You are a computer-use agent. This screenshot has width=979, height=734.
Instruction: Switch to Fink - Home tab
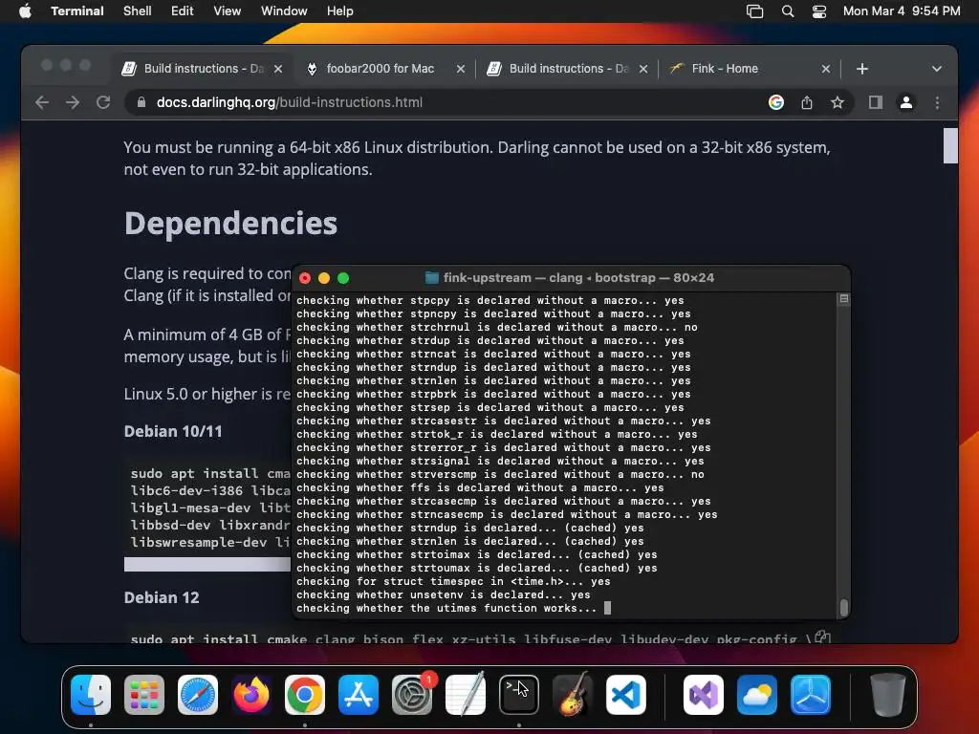click(725, 69)
